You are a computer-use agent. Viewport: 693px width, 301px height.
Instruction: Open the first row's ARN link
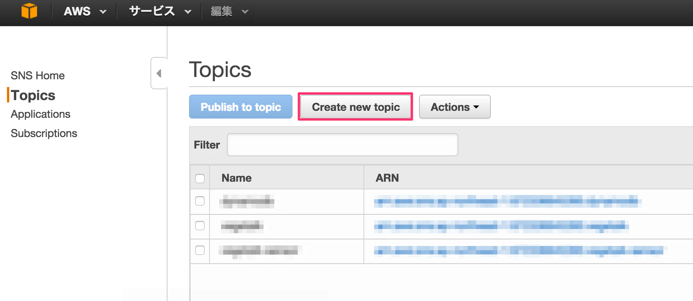click(x=508, y=201)
